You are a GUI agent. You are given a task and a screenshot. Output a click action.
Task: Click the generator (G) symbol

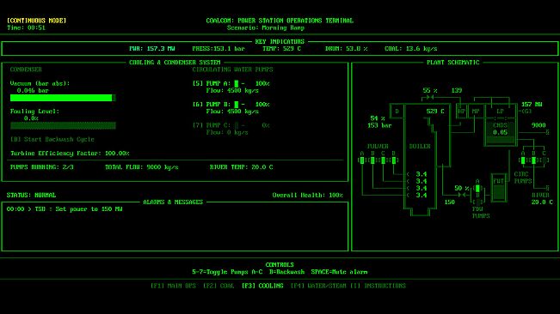coord(526,112)
